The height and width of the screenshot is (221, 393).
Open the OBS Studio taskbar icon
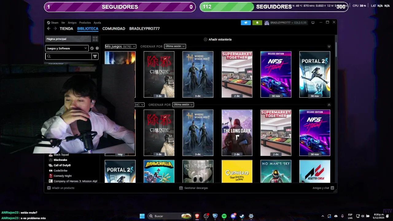point(206,216)
